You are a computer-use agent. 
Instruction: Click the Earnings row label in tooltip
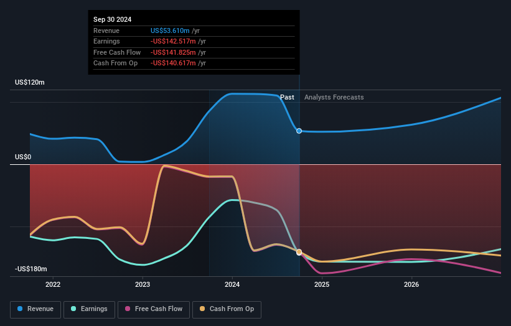[106, 41]
